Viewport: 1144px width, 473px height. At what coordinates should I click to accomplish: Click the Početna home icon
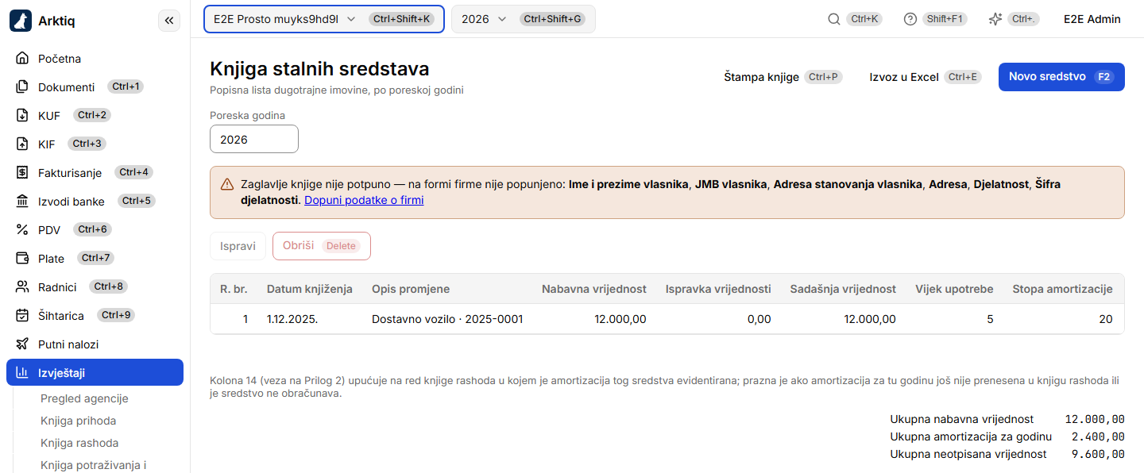pos(22,59)
